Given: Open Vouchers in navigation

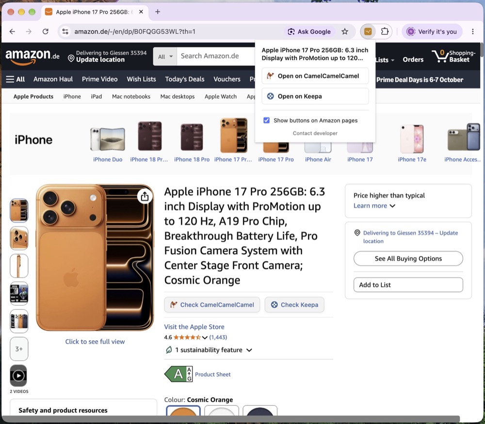Looking at the screenshot, I should point(226,79).
